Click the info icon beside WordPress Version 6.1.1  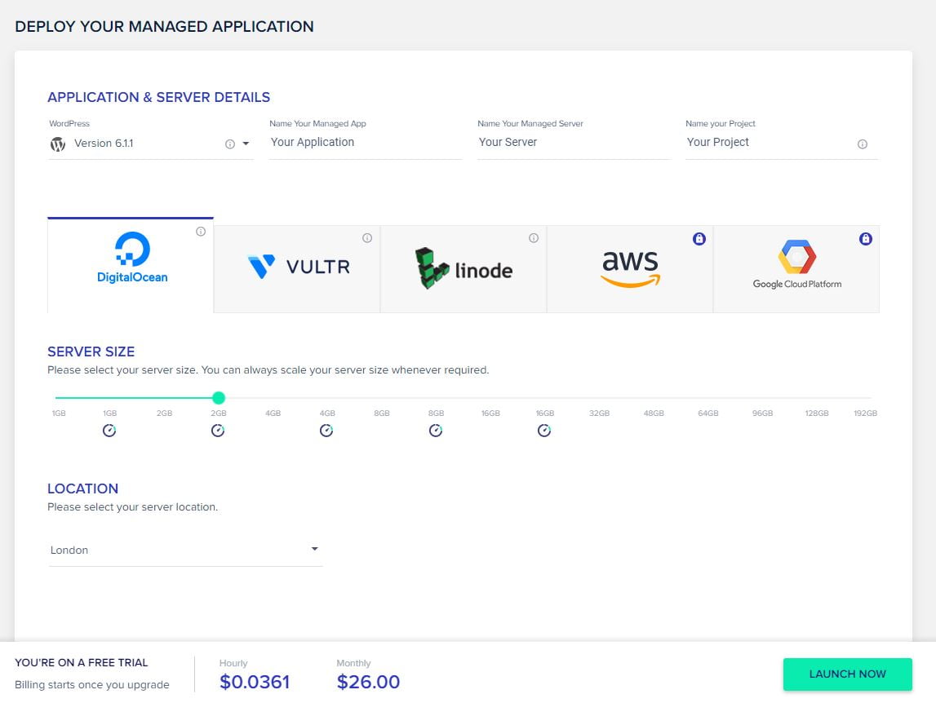coord(228,143)
